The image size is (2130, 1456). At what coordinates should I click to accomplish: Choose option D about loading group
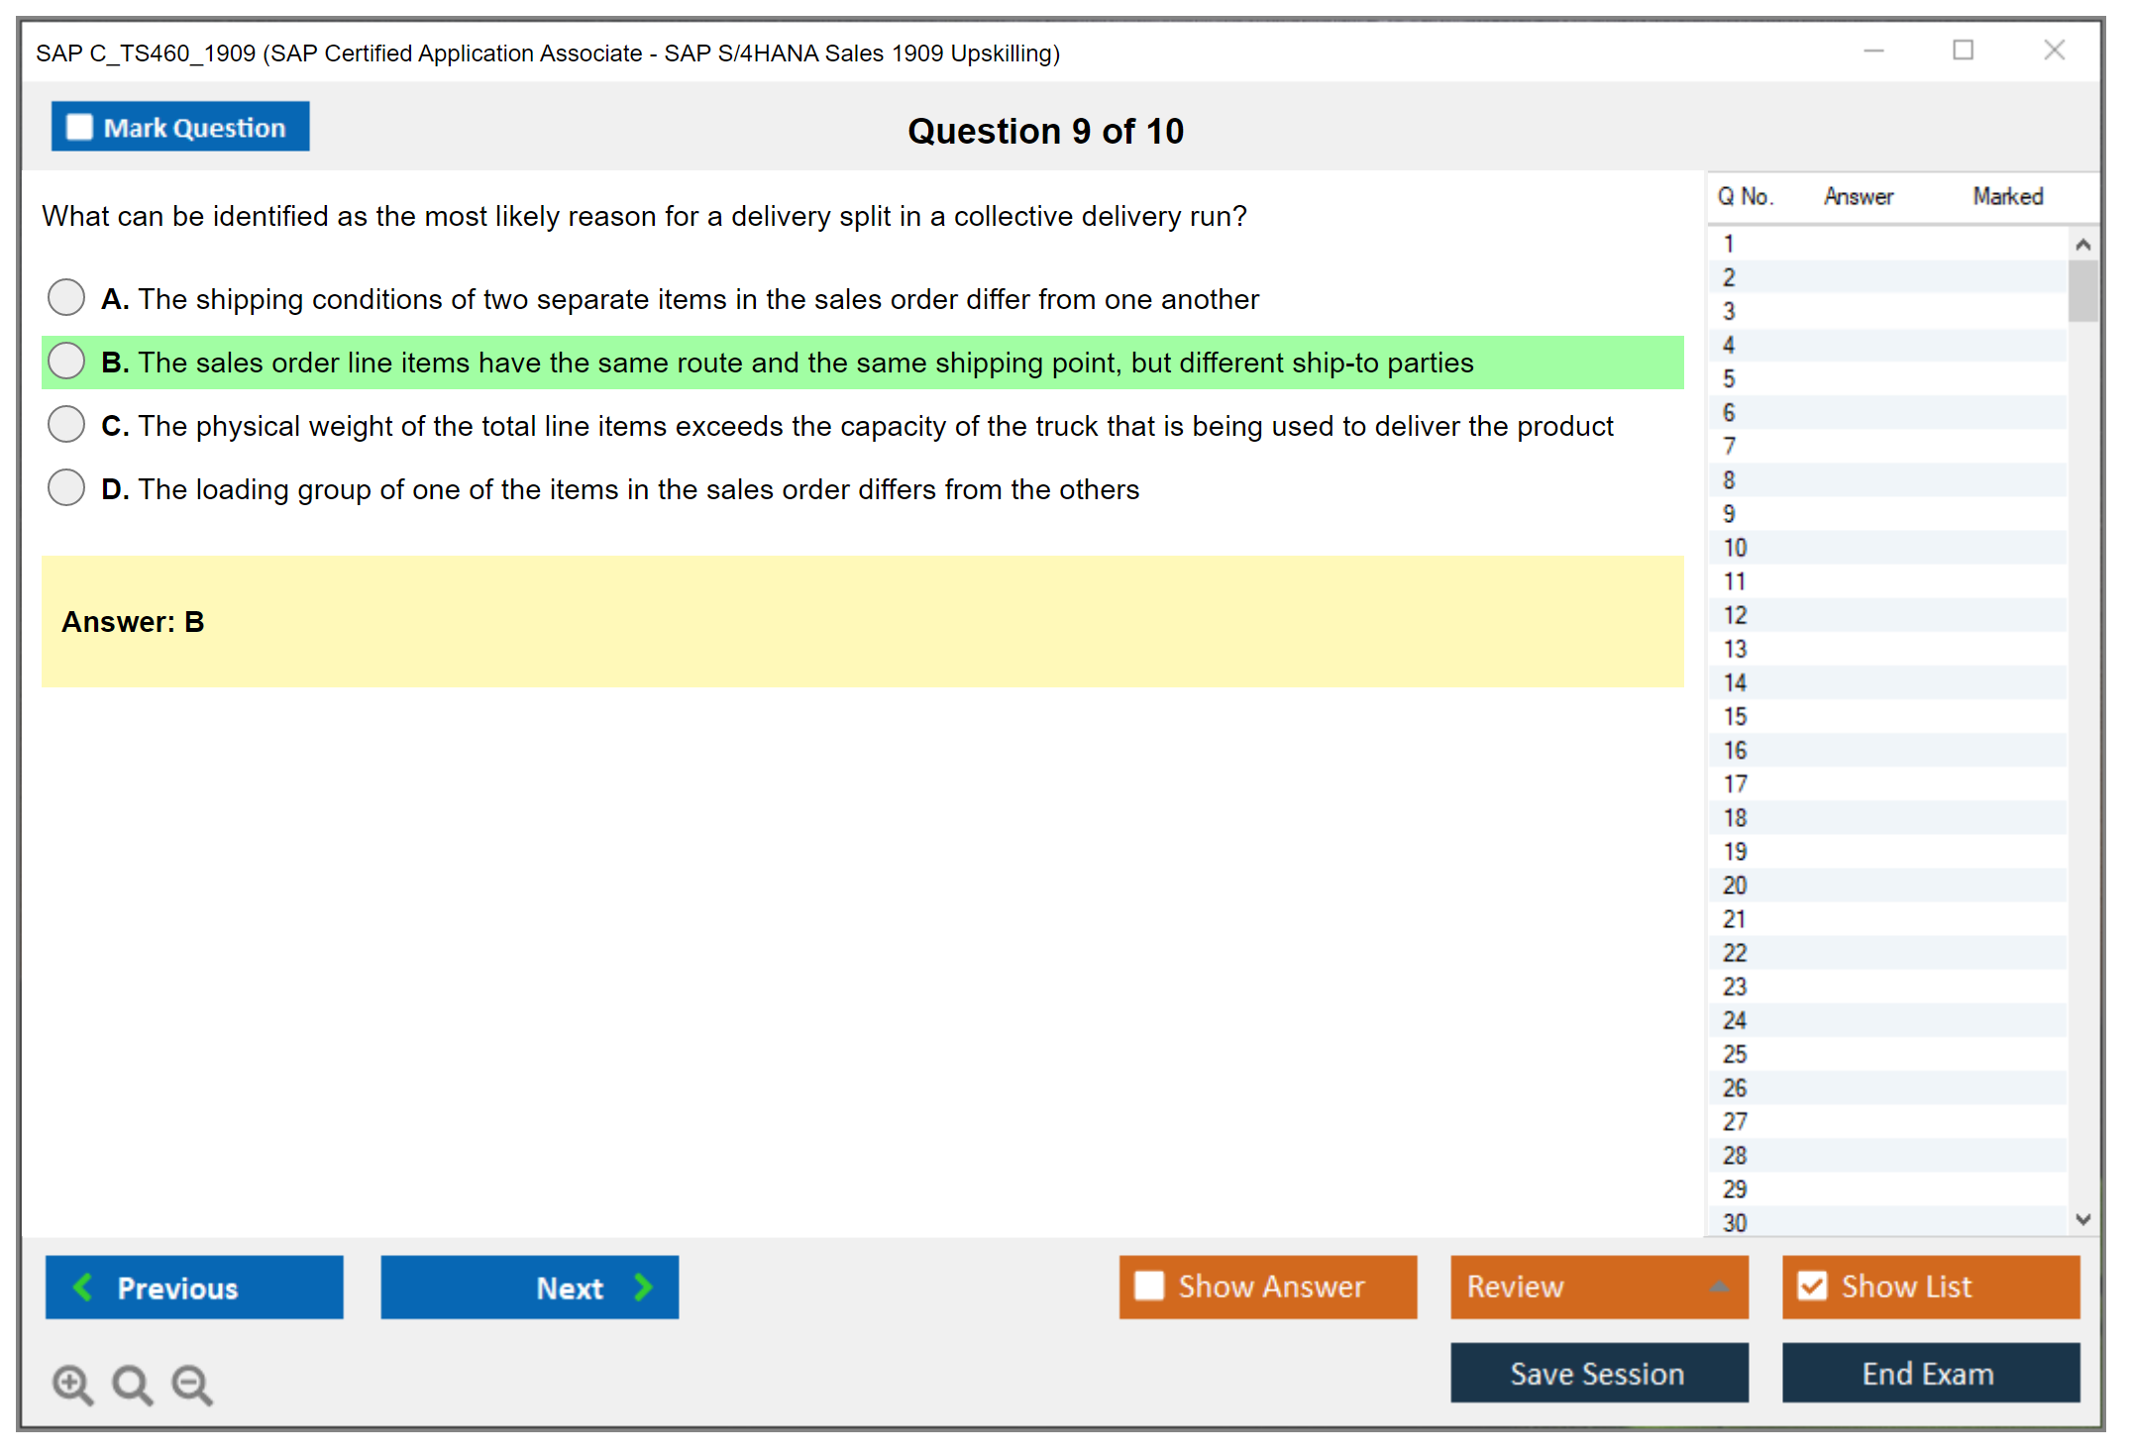click(x=66, y=487)
